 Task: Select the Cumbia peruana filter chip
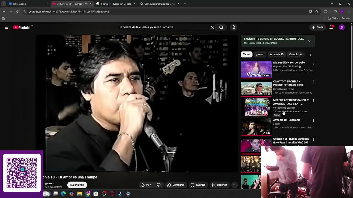tap(297, 54)
